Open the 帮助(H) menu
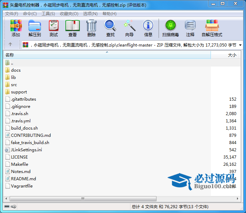This screenshot has height=213, width=246. [109, 14]
